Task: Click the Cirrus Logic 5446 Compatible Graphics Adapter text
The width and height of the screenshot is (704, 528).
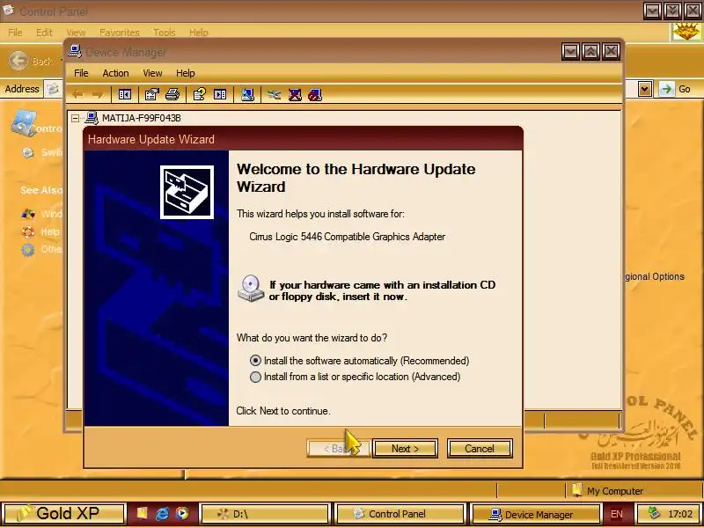Action: point(347,237)
